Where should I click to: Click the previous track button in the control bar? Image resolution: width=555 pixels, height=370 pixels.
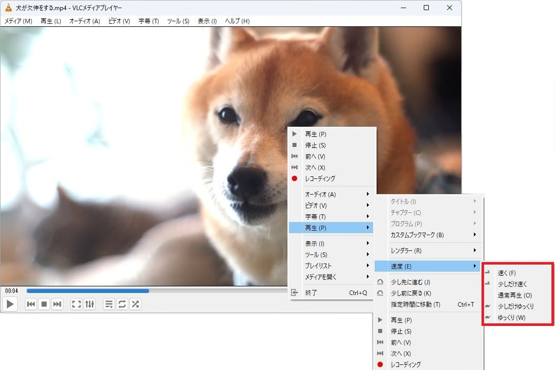[31, 304]
